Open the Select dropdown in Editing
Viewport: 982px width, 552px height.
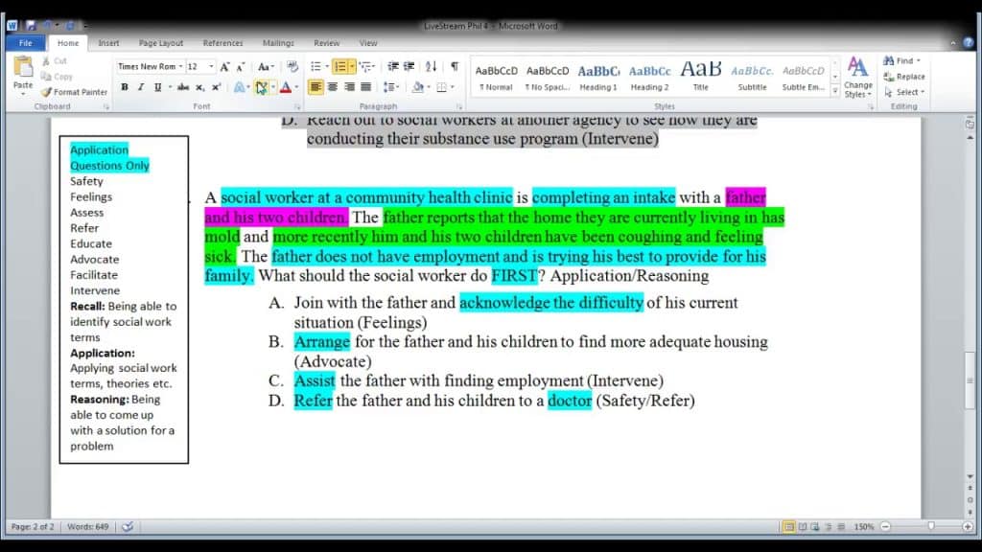point(905,92)
